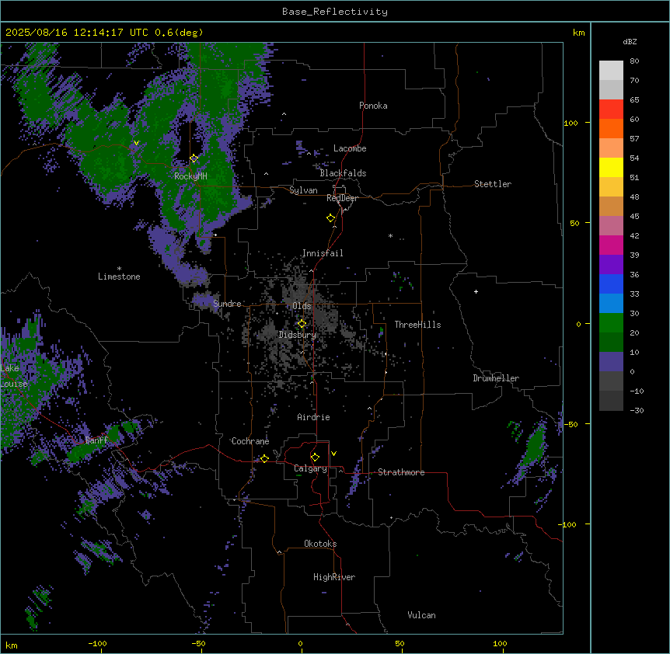Click the x-axis 50 km tick label
Screen dimensions: 670x654
(400, 643)
